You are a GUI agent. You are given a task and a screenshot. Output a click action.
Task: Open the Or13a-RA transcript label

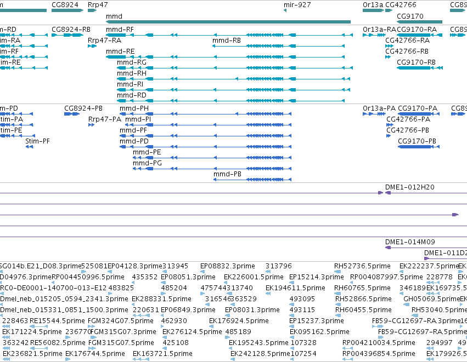(x=379, y=30)
